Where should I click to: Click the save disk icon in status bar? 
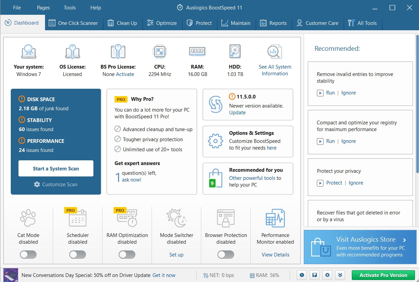click(314, 275)
